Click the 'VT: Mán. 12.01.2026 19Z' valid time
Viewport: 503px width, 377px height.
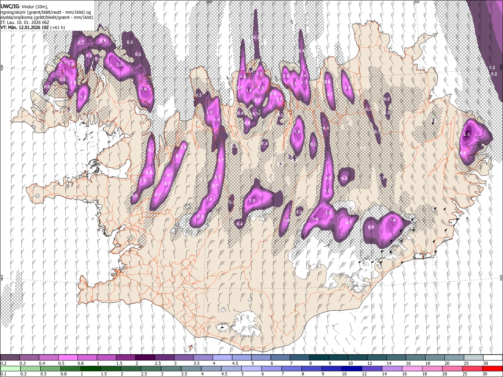[25, 27]
